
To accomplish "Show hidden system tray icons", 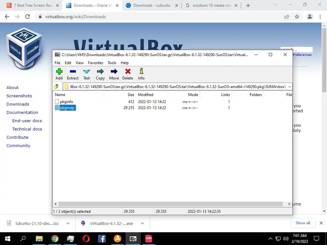I will (270, 239).
